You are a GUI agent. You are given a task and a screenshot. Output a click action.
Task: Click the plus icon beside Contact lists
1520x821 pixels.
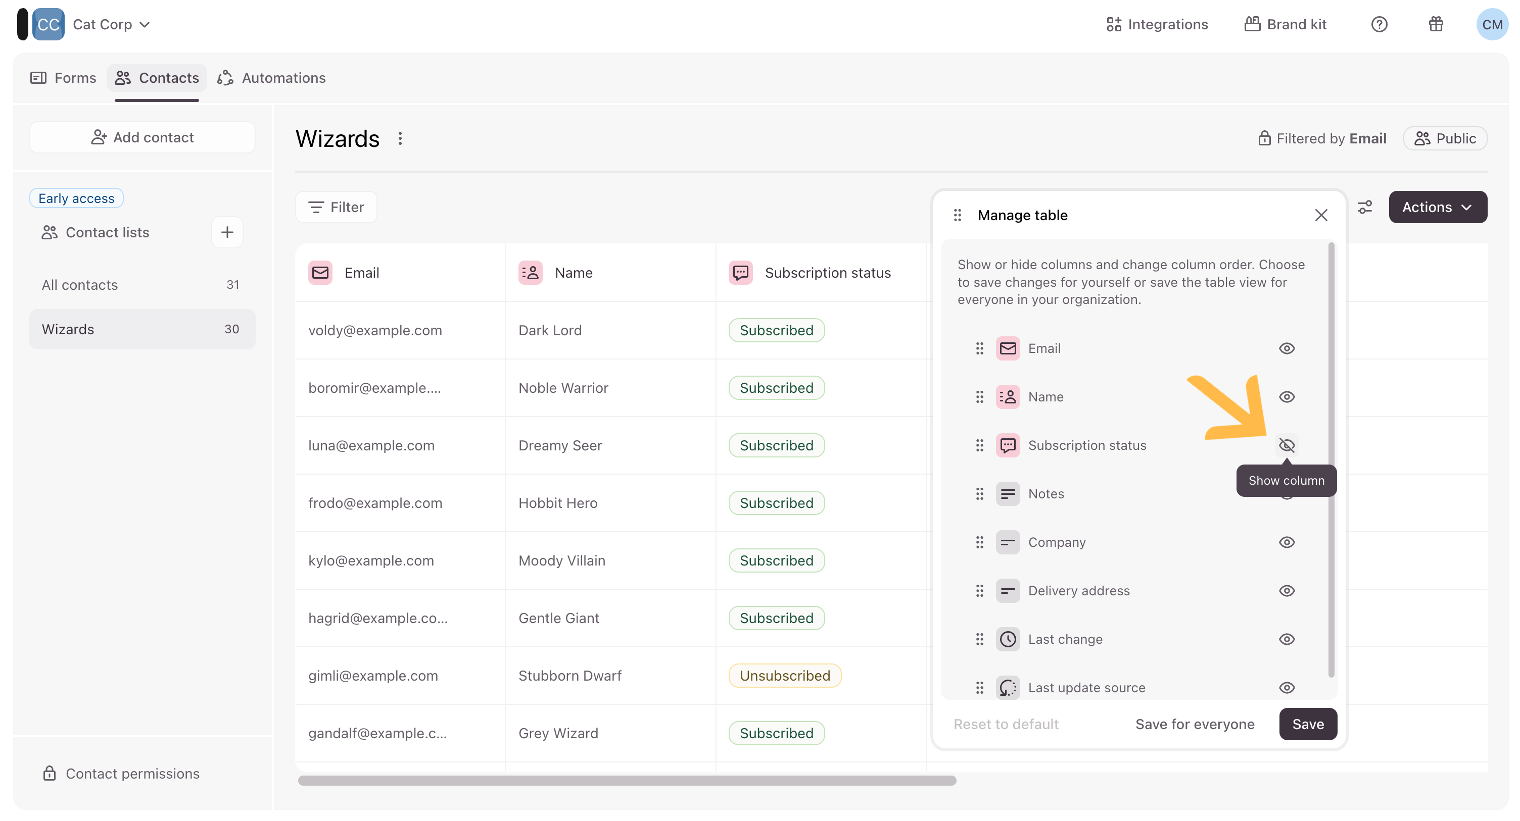click(x=227, y=232)
